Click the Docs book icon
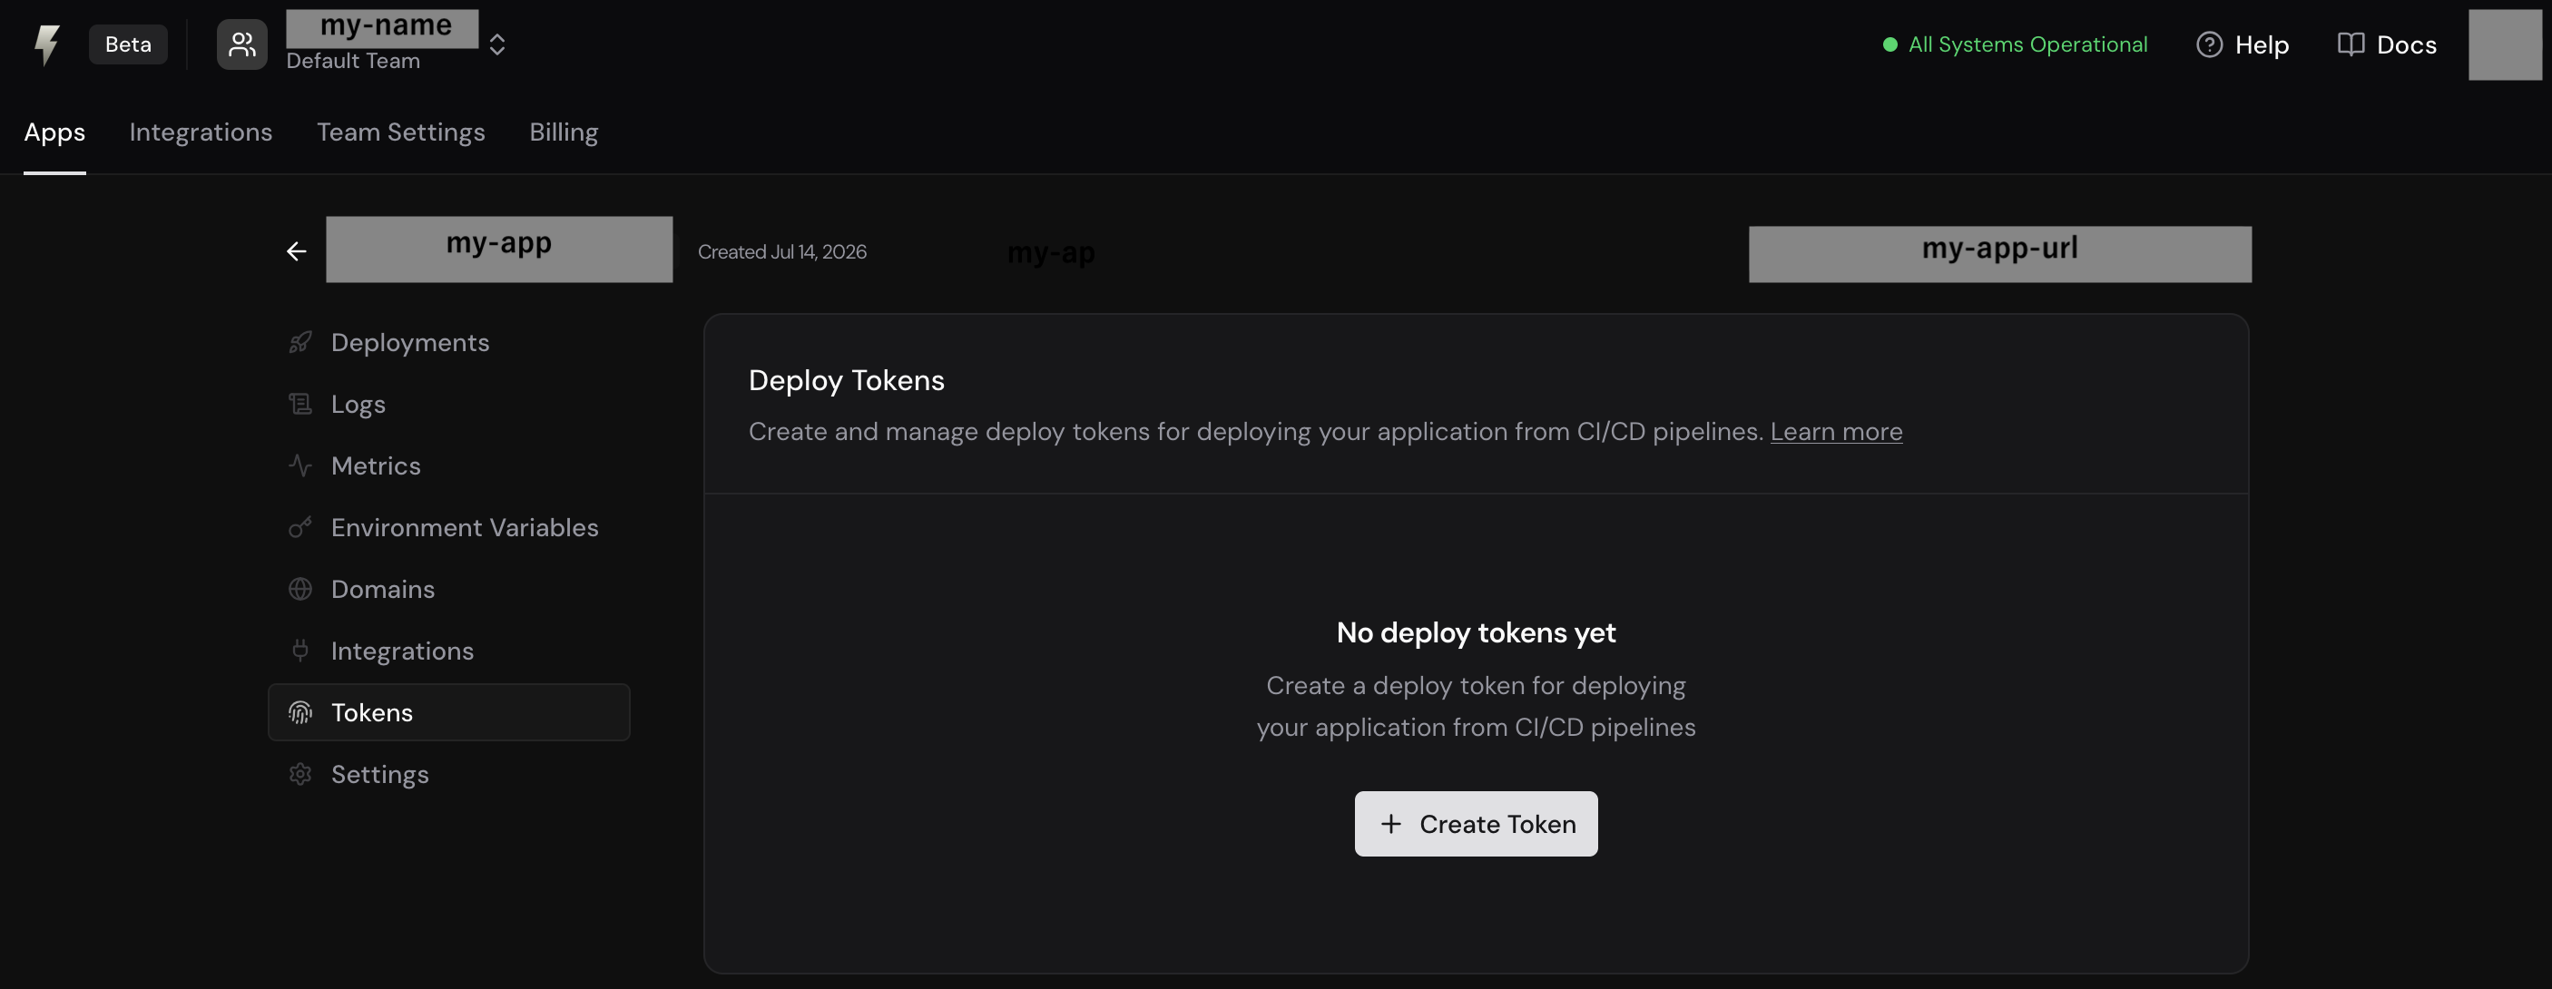The height and width of the screenshot is (989, 2552). [2350, 44]
